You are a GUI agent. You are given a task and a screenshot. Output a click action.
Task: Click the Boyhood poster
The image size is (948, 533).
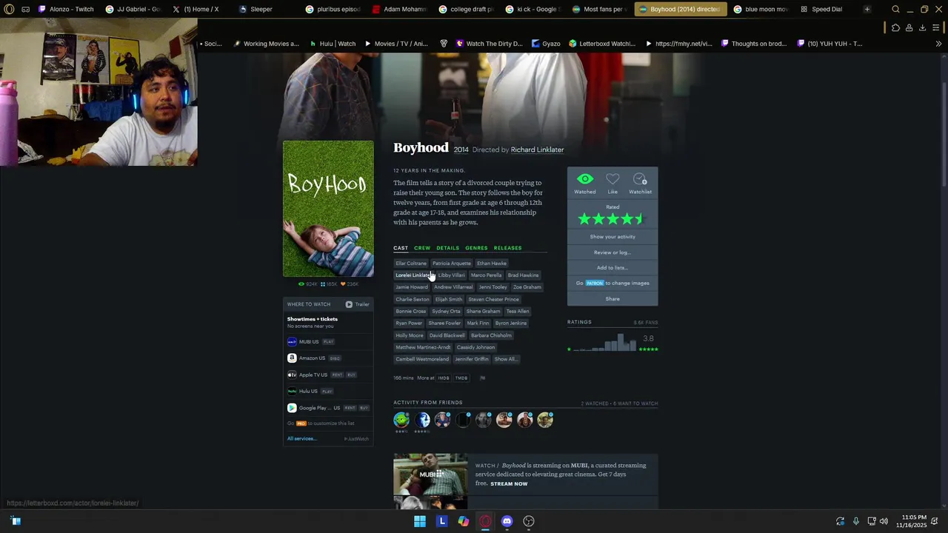pyautogui.click(x=328, y=209)
